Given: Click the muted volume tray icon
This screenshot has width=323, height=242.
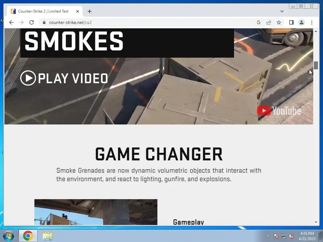Looking at the screenshot, I should pyautogui.click(x=291, y=236).
